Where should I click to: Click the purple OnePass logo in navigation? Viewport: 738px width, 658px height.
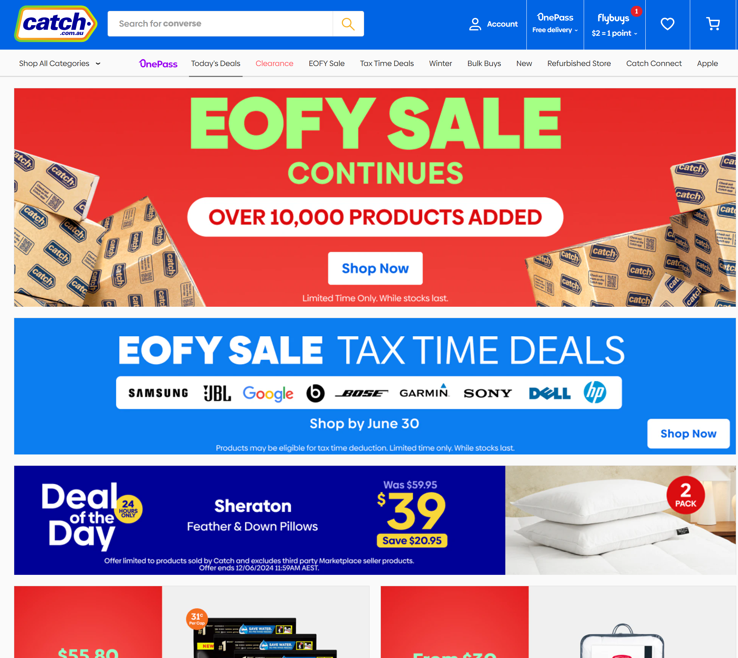(x=158, y=63)
